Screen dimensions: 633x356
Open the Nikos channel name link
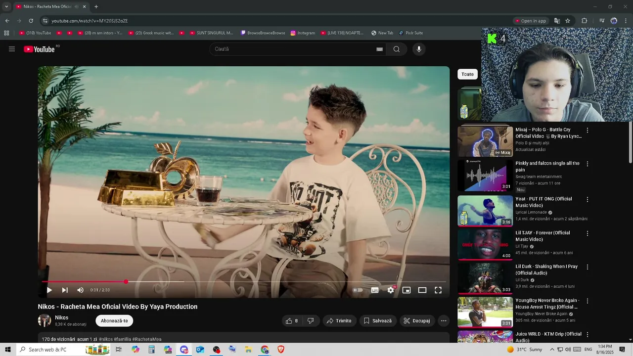(x=62, y=317)
